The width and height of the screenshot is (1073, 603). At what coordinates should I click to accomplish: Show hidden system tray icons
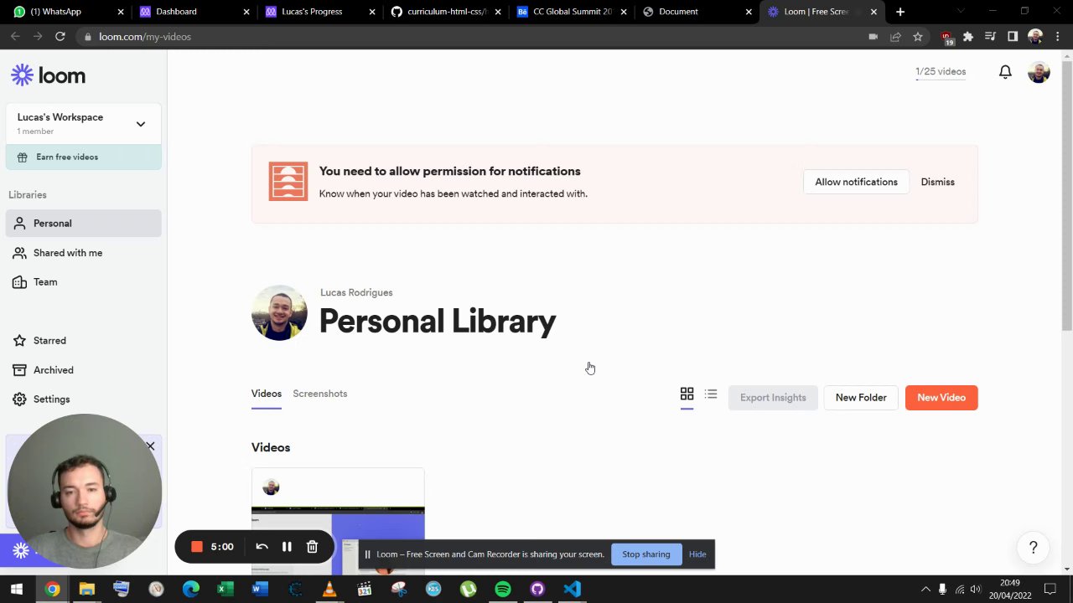point(925,589)
